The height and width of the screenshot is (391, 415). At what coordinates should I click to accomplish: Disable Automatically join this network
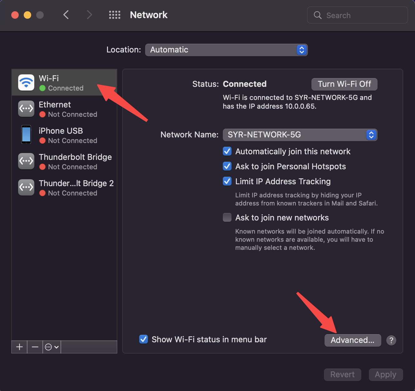[x=227, y=151]
